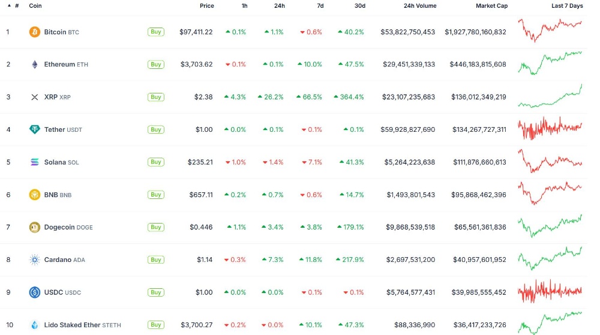600x335 pixels.
Task: Open the Bitcoin BTC coin page
Action: [62, 32]
